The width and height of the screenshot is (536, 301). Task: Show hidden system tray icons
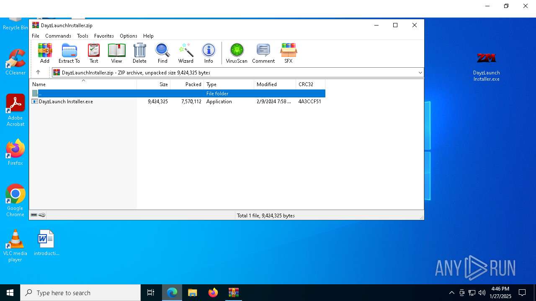click(x=451, y=293)
